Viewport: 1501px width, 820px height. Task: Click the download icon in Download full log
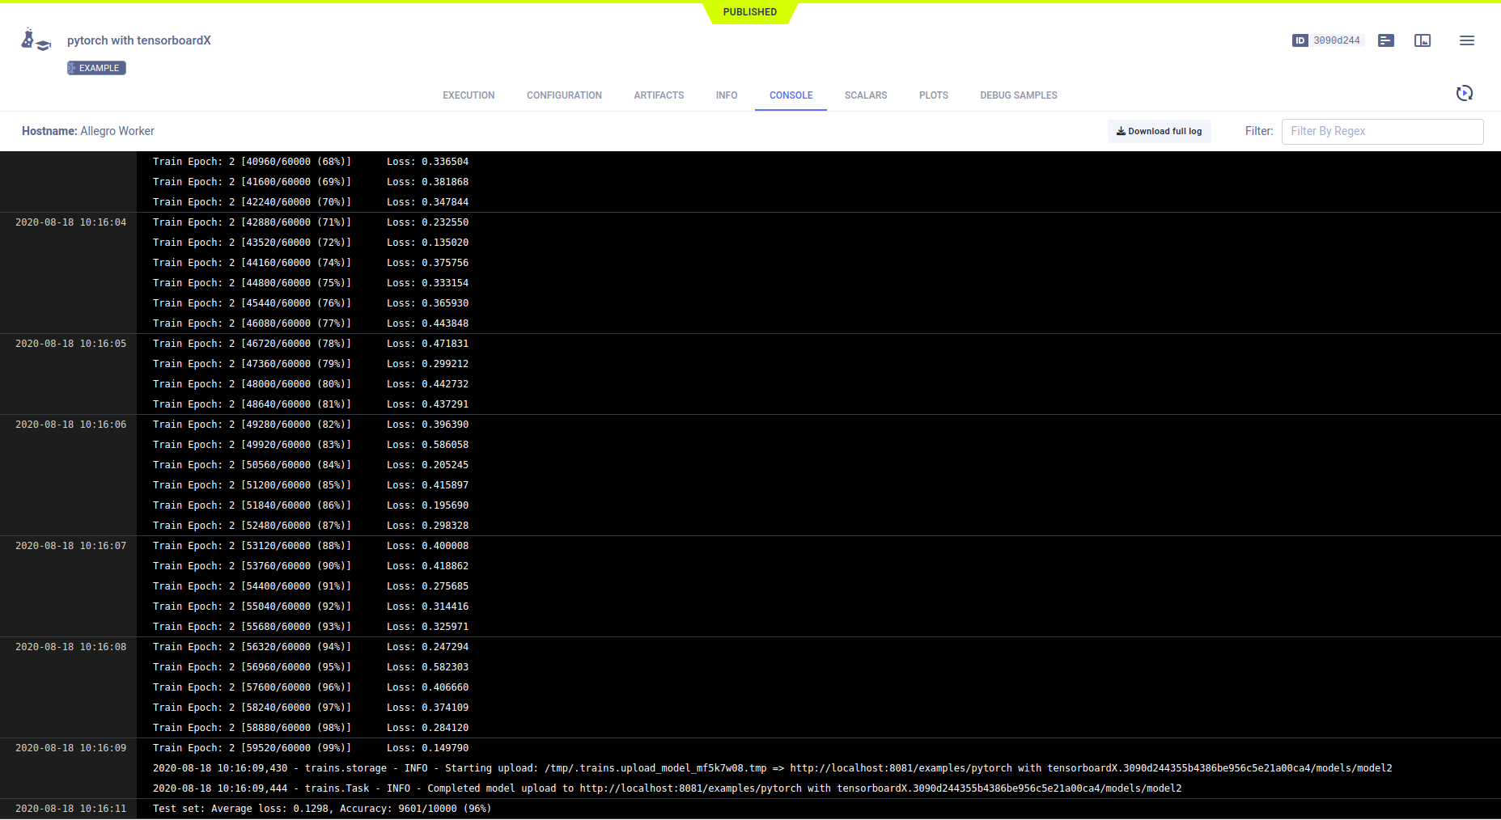point(1121,131)
